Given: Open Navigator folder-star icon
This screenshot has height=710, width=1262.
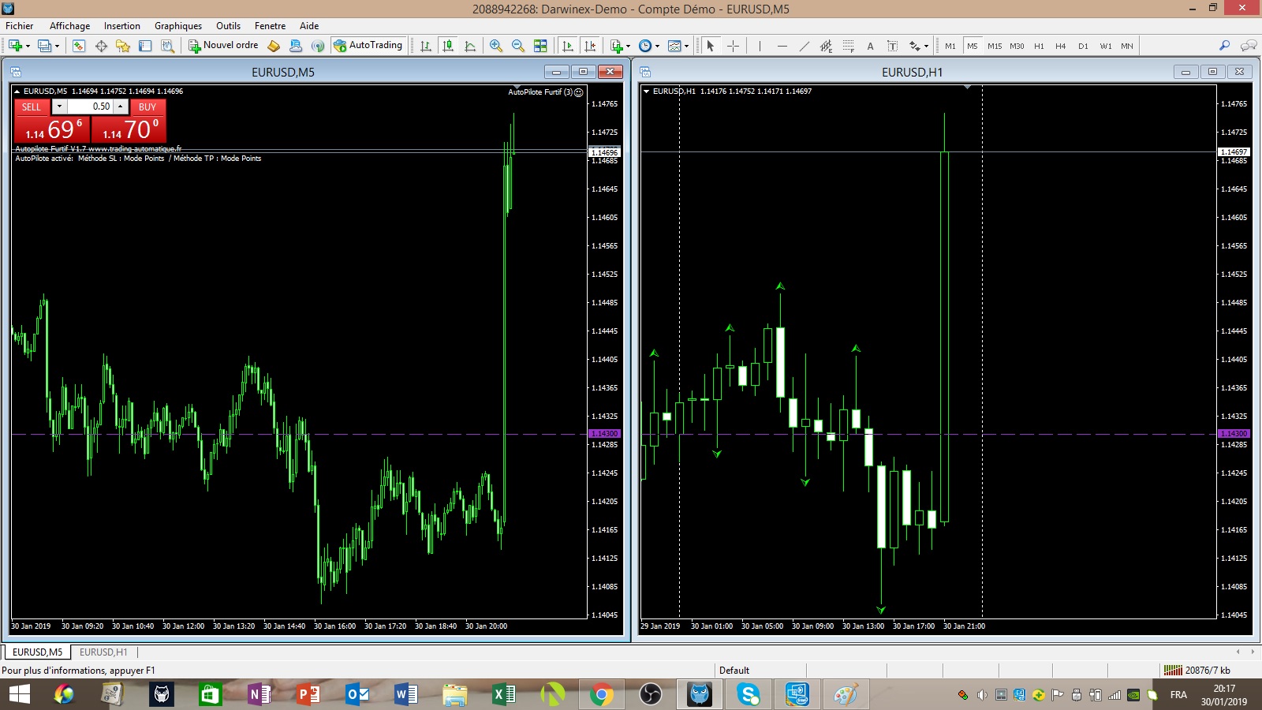Looking at the screenshot, I should pos(123,46).
